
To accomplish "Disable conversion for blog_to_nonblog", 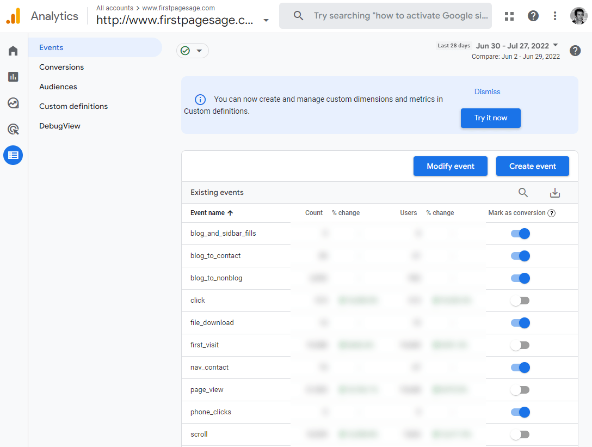I will [520, 278].
